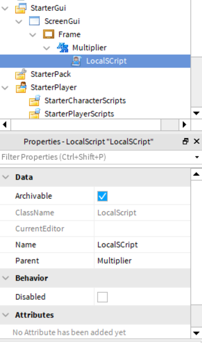Click the StarterGui service icon
202x343 pixels.
21,8
